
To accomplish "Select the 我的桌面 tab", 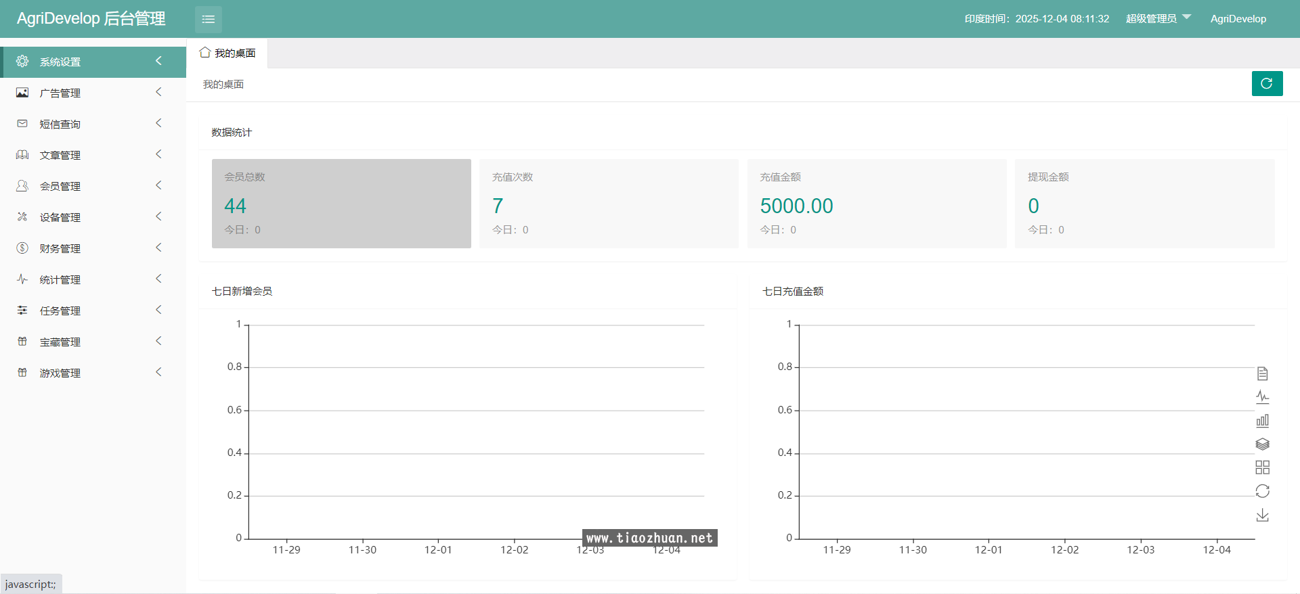I will (227, 53).
